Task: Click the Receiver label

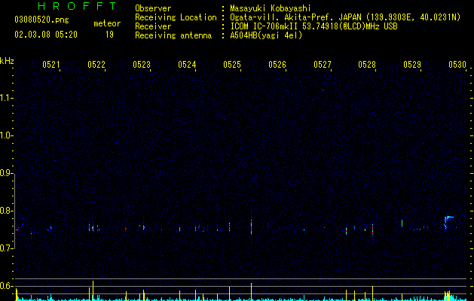Action: [x=153, y=26]
